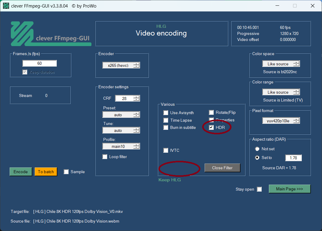Uncheck the HDR checkbox
The height and width of the screenshot is (231, 322).
(x=211, y=127)
